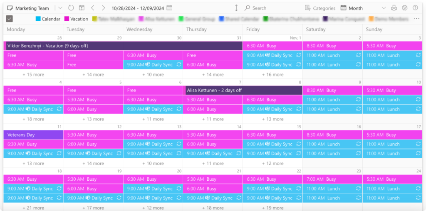The height and width of the screenshot is (211, 426).
Task: Click the print icon
Action: (x=394, y=8)
